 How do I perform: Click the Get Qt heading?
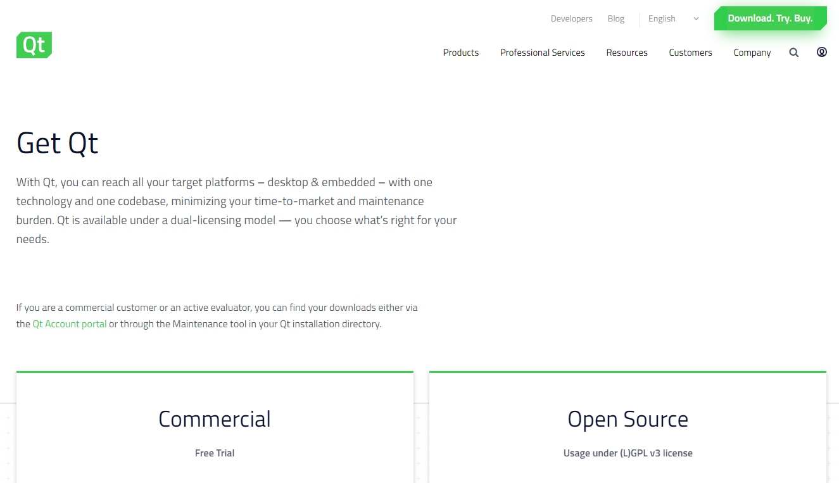pyautogui.click(x=58, y=142)
